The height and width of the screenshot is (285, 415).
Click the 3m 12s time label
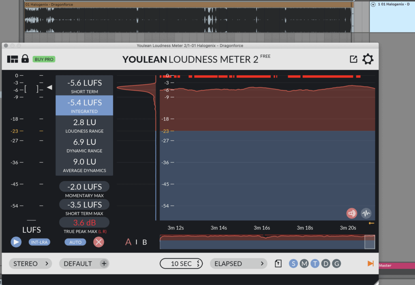(175, 228)
